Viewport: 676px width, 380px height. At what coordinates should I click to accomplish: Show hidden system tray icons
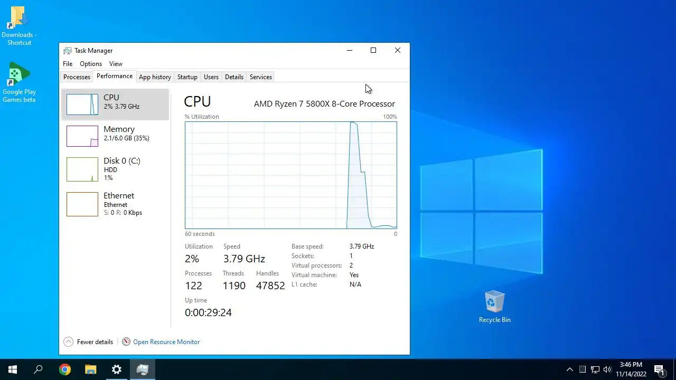tap(569, 369)
